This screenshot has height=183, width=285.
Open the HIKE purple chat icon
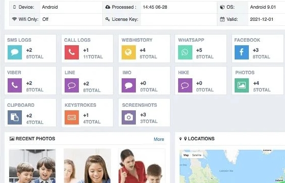(185, 85)
